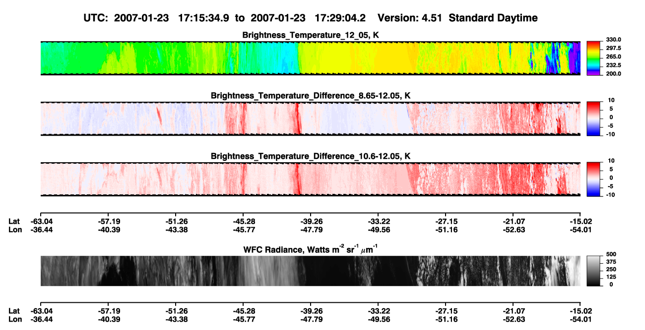Click the grayscale WFC Radiance colorbar
Image resolution: width=645 pixels, height=330 pixels.
594,271
